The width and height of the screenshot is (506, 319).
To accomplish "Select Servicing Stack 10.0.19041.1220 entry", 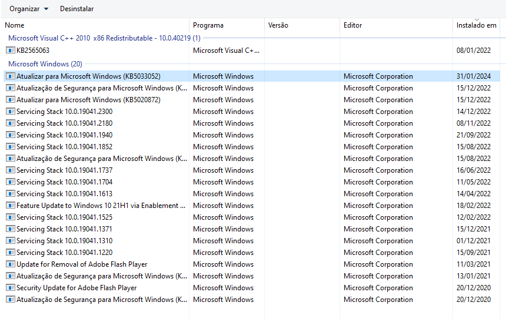I will pos(65,253).
